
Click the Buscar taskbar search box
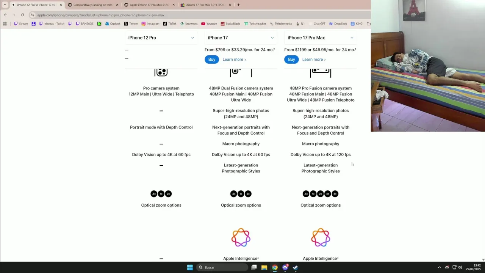point(222,267)
